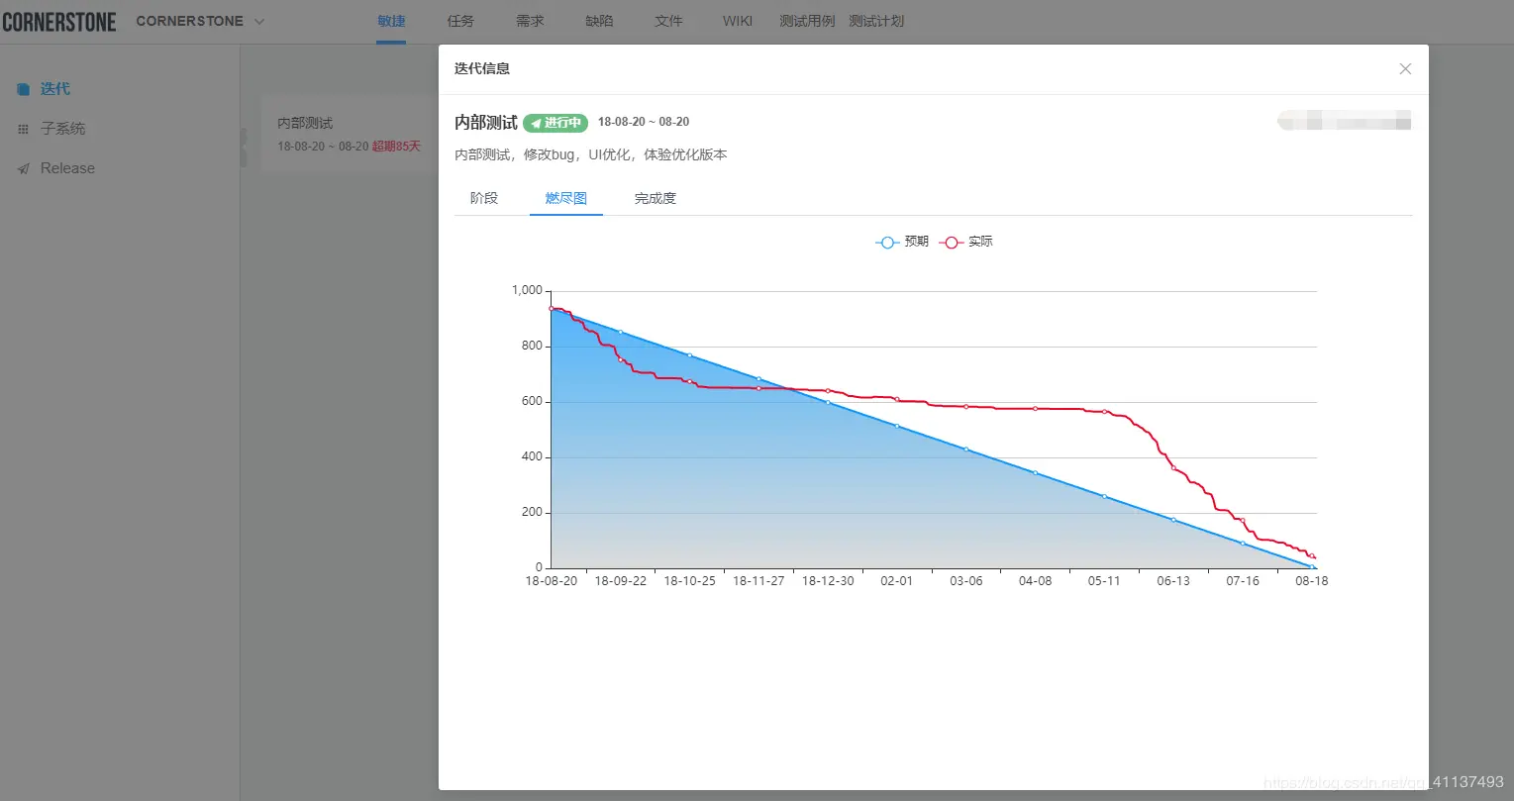The image size is (1514, 801).
Task: Click the blue 预期 data point at 04-08
Action: (1036, 472)
